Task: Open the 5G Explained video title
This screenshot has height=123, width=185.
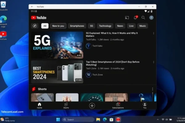Action: tap(112, 34)
